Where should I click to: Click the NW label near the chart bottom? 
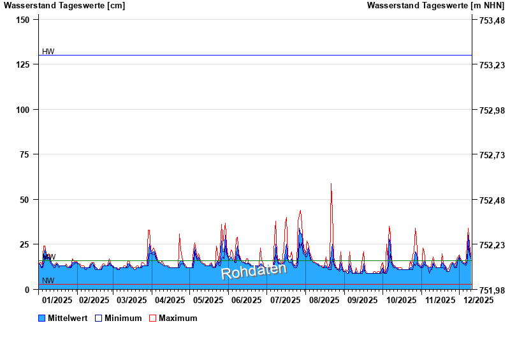pyautogui.click(x=48, y=280)
